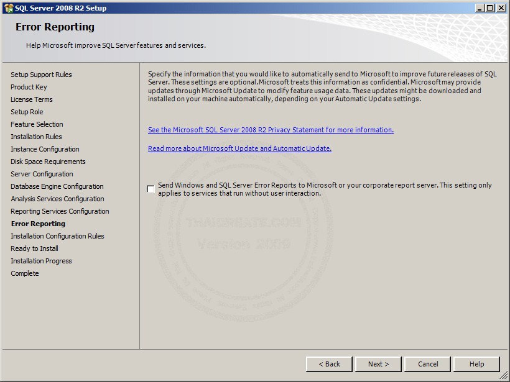The image size is (510, 382).
Task: Click 'Help Microsoft improve SQL Server' subtitle
Action: pyautogui.click(x=116, y=45)
